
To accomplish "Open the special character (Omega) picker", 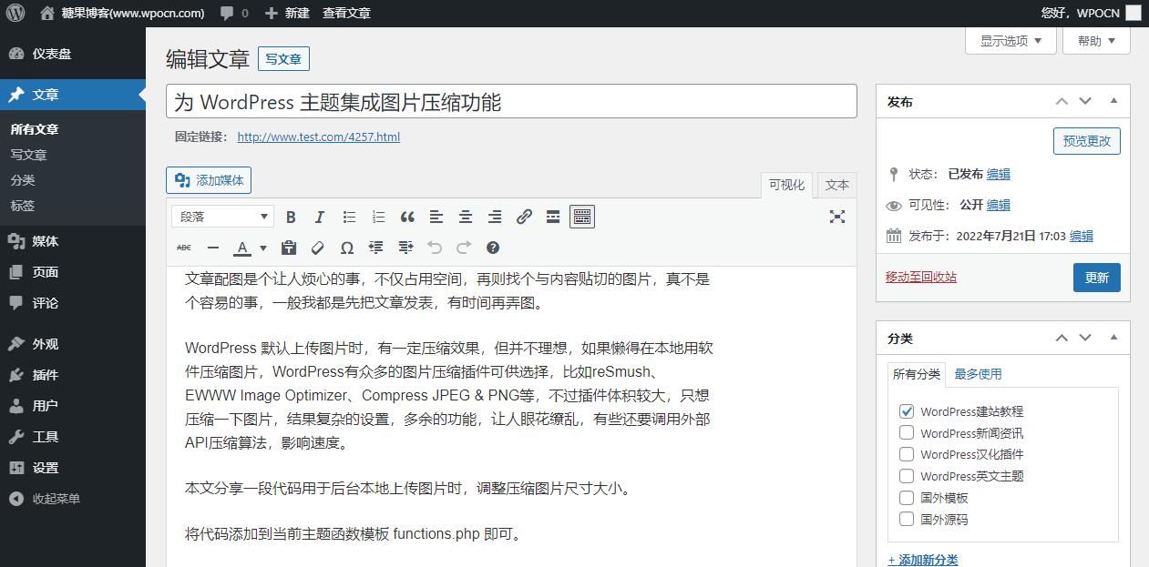I will [x=347, y=248].
